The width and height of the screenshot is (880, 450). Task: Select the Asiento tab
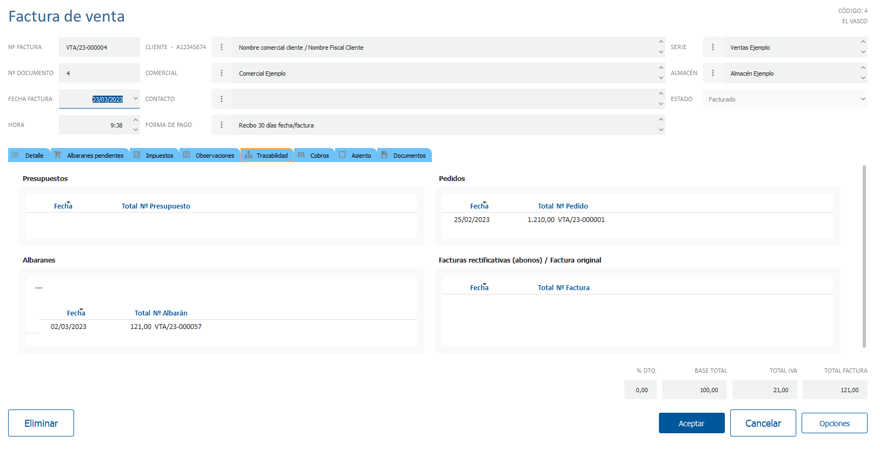coord(356,156)
